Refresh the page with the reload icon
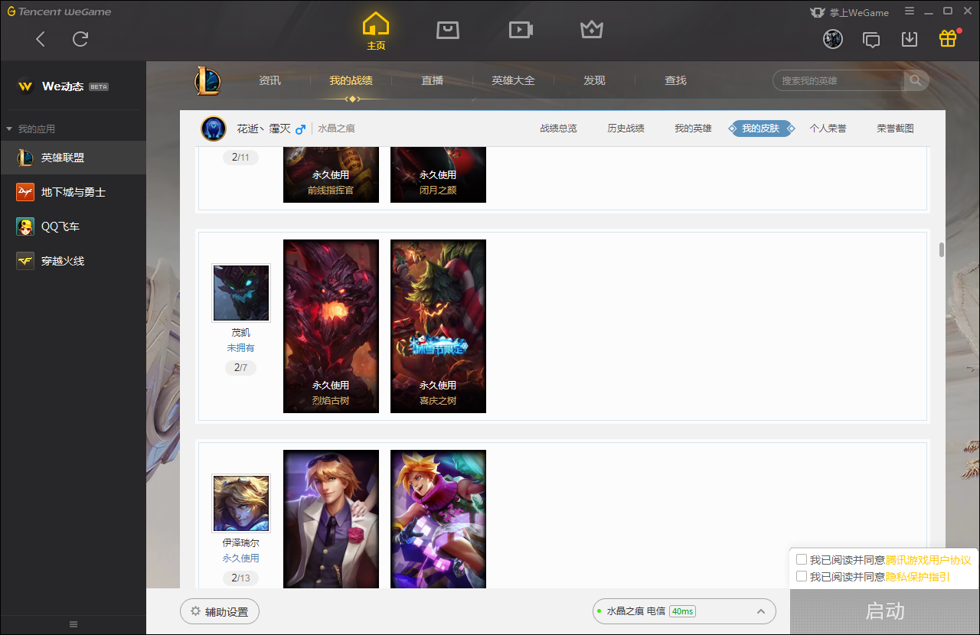The image size is (980, 635). (80, 39)
